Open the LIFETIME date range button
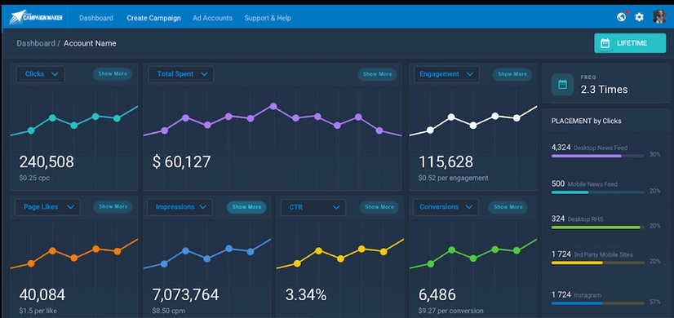 click(630, 43)
